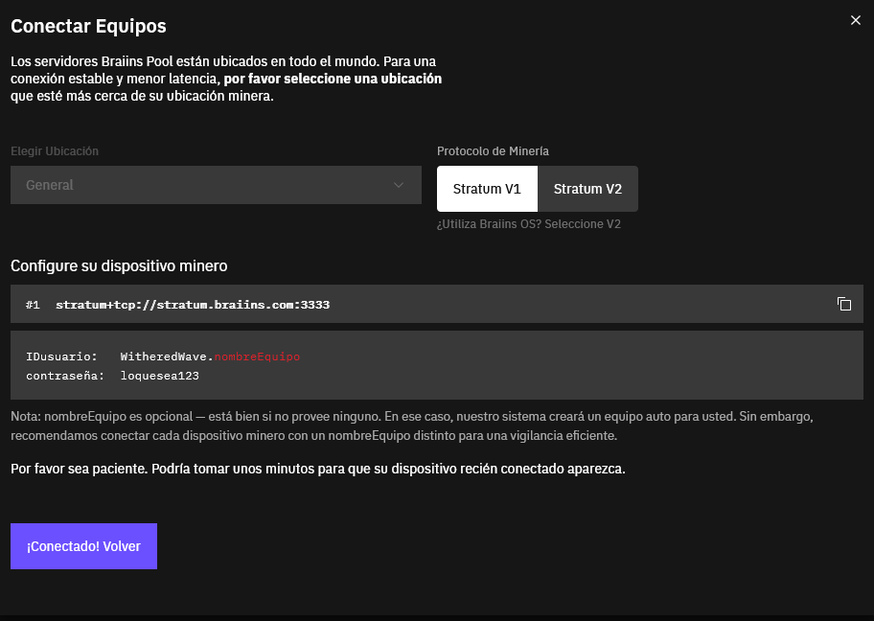Close the Conectar Equipos dialog

point(856,20)
